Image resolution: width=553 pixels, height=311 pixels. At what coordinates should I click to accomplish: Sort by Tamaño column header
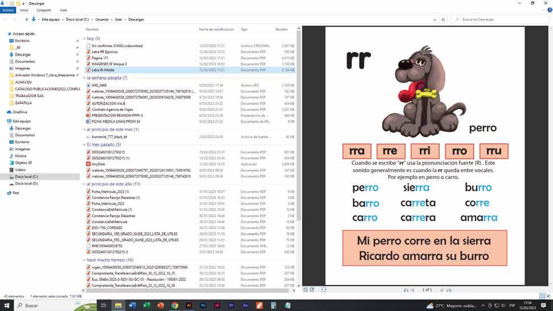click(282, 29)
